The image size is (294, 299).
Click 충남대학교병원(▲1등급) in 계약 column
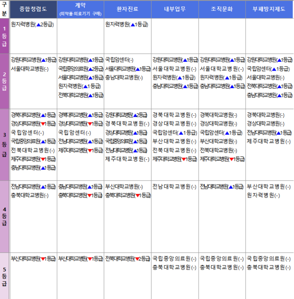click(80, 186)
